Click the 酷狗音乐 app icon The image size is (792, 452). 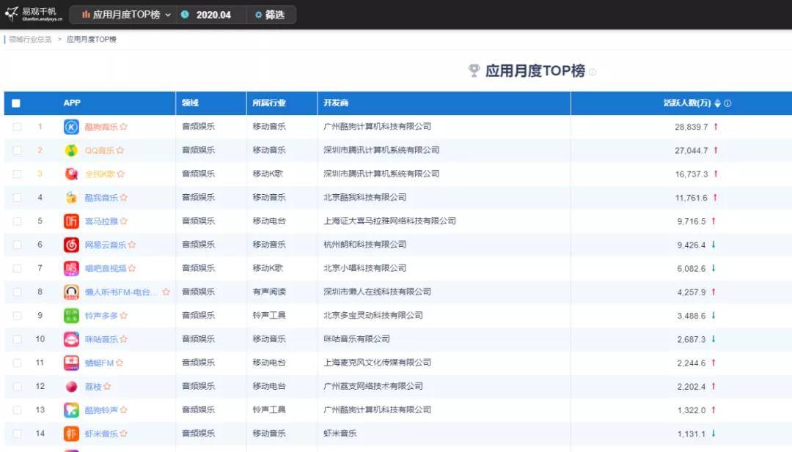click(71, 127)
